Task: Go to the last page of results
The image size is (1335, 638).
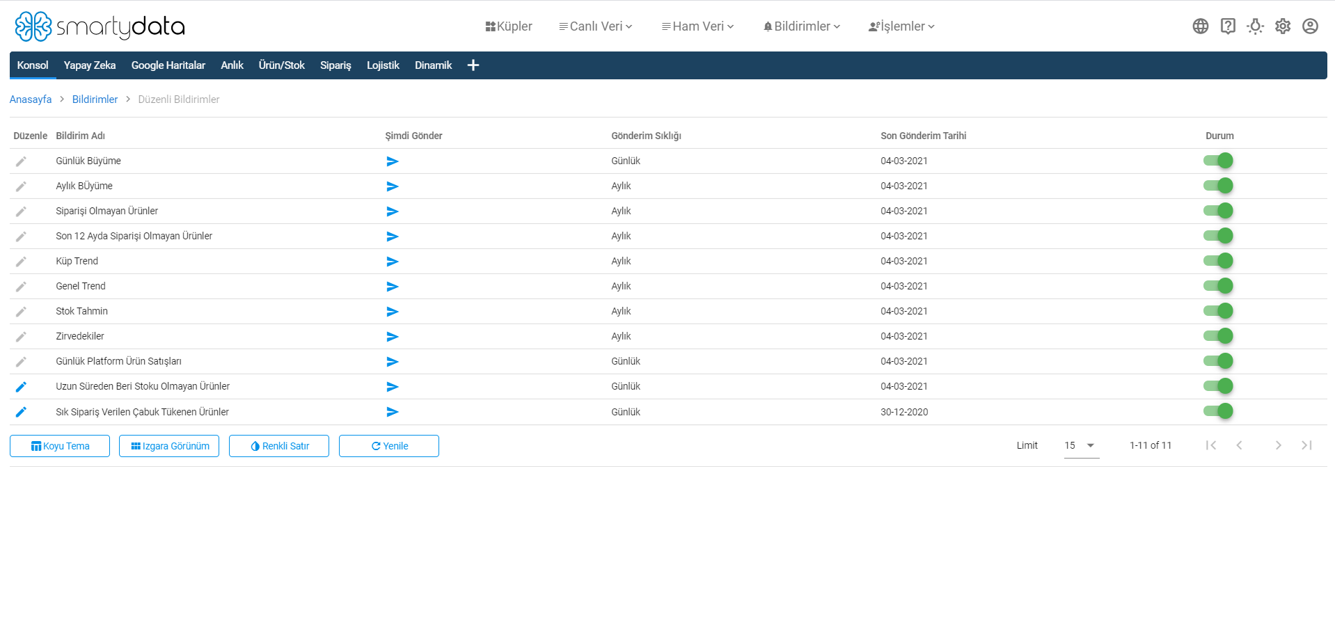Action: coord(1306,445)
